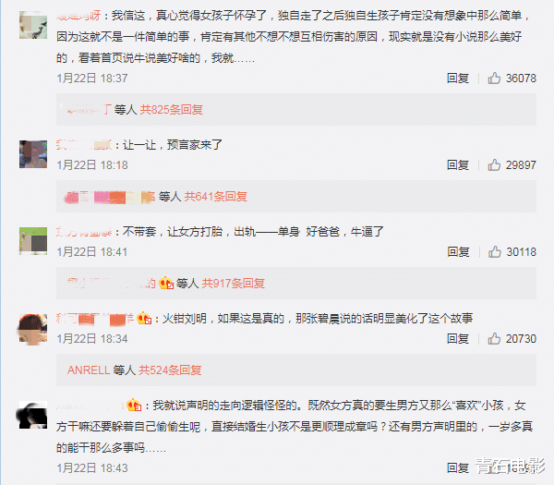Like the comment with 36078 likes
The height and width of the screenshot is (485, 554).
click(x=494, y=78)
